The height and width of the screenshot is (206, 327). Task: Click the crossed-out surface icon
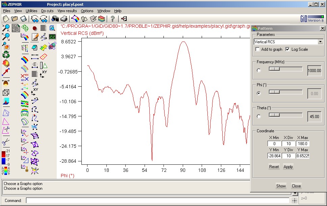coord(52,46)
